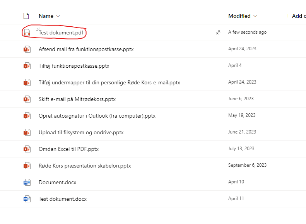Screen dimensions: 306x224
Task: Open Upload til filsystem og ondrive.pptx
Action: pos(81,132)
